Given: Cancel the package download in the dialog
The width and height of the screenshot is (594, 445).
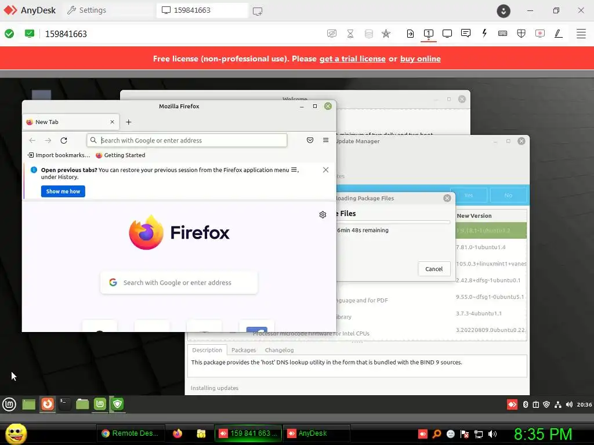Looking at the screenshot, I should (x=434, y=269).
